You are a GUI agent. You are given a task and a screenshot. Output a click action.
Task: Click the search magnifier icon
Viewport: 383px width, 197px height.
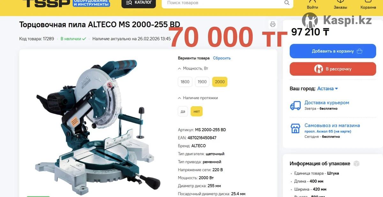coord(287,3)
